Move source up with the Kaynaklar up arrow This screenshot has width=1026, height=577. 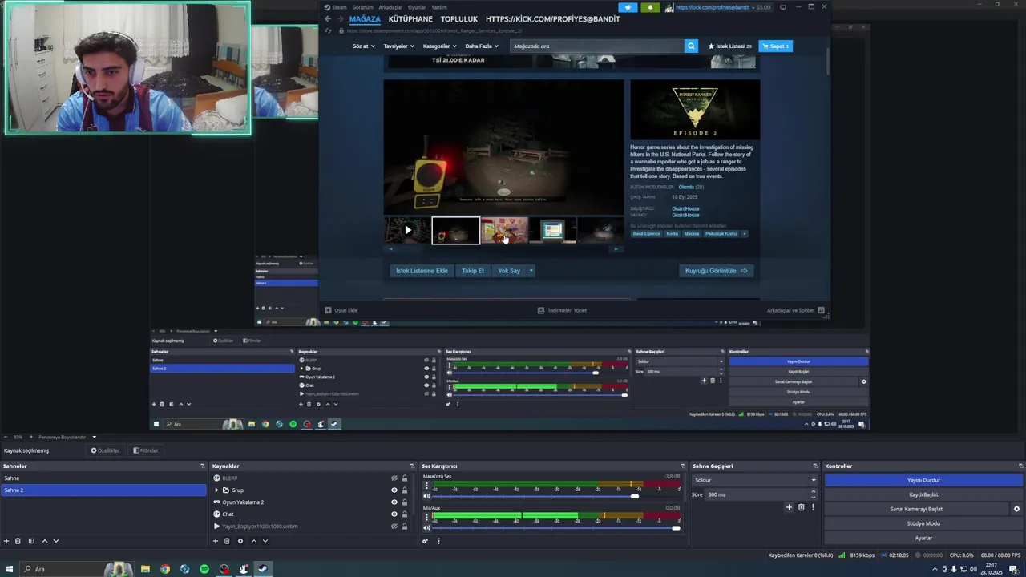253,541
